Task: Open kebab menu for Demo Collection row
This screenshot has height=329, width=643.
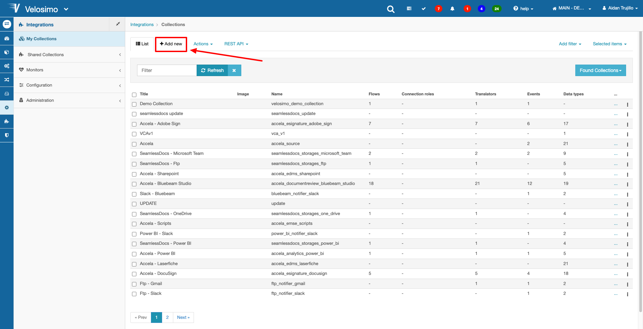Action: coord(627,104)
